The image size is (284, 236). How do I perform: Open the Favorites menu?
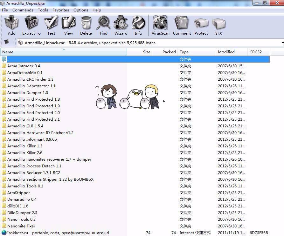coord(61,10)
